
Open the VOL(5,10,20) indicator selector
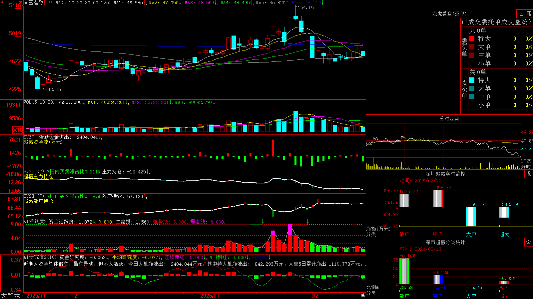[x=39, y=102]
